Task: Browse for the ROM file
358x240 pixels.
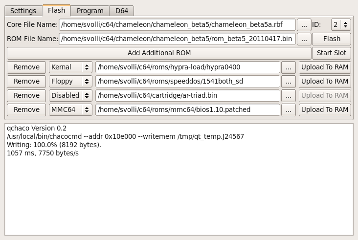Action: click(304, 39)
